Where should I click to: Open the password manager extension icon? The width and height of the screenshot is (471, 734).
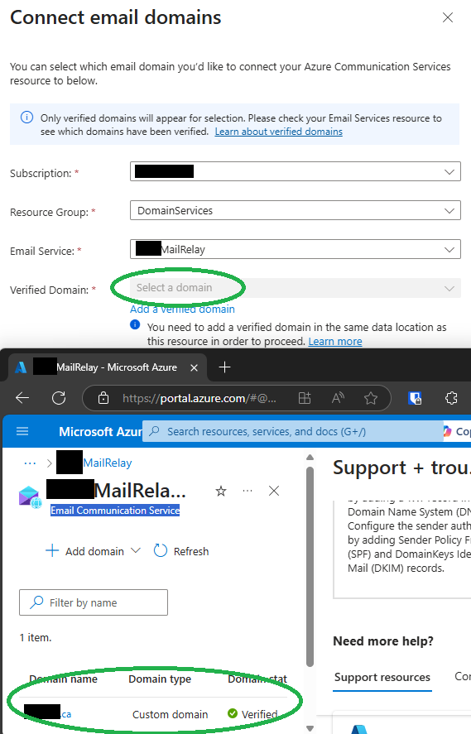tap(415, 398)
